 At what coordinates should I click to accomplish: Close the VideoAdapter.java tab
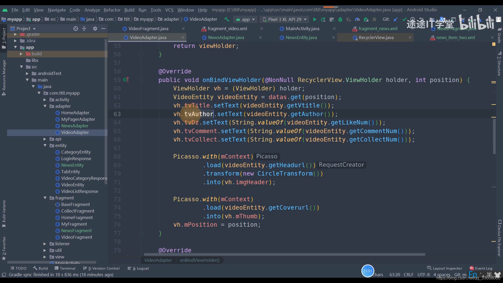coord(183,37)
